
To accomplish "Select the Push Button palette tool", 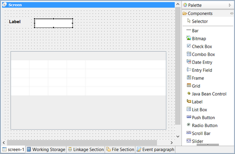I will pyautogui.click(x=201, y=118).
